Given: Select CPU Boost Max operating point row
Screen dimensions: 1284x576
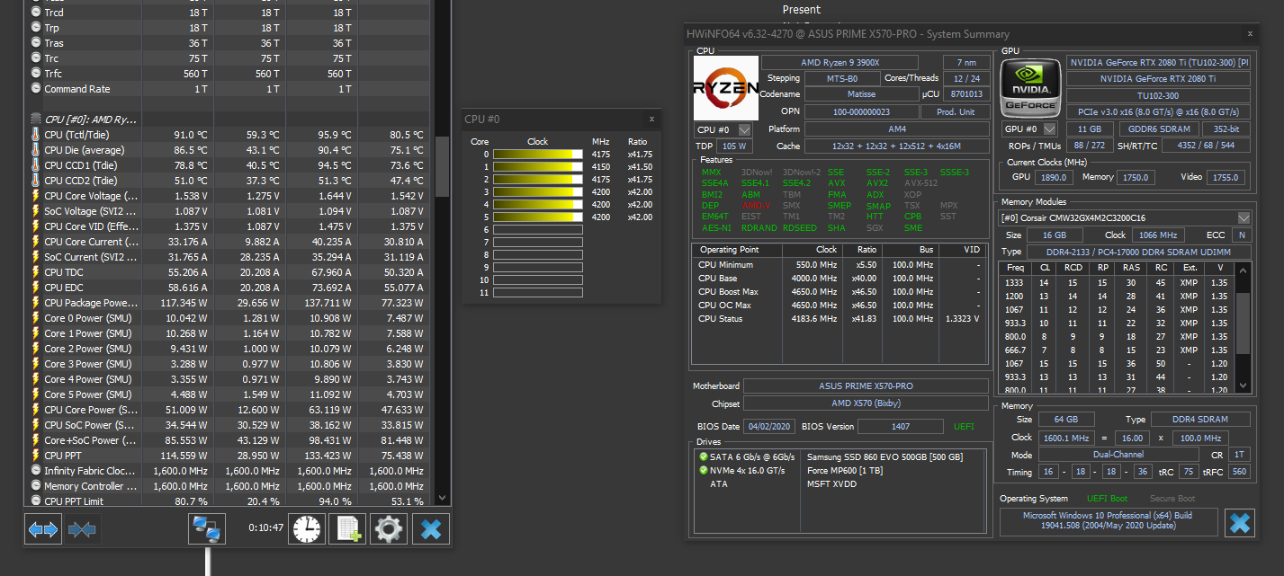Looking at the screenshot, I should click(838, 291).
